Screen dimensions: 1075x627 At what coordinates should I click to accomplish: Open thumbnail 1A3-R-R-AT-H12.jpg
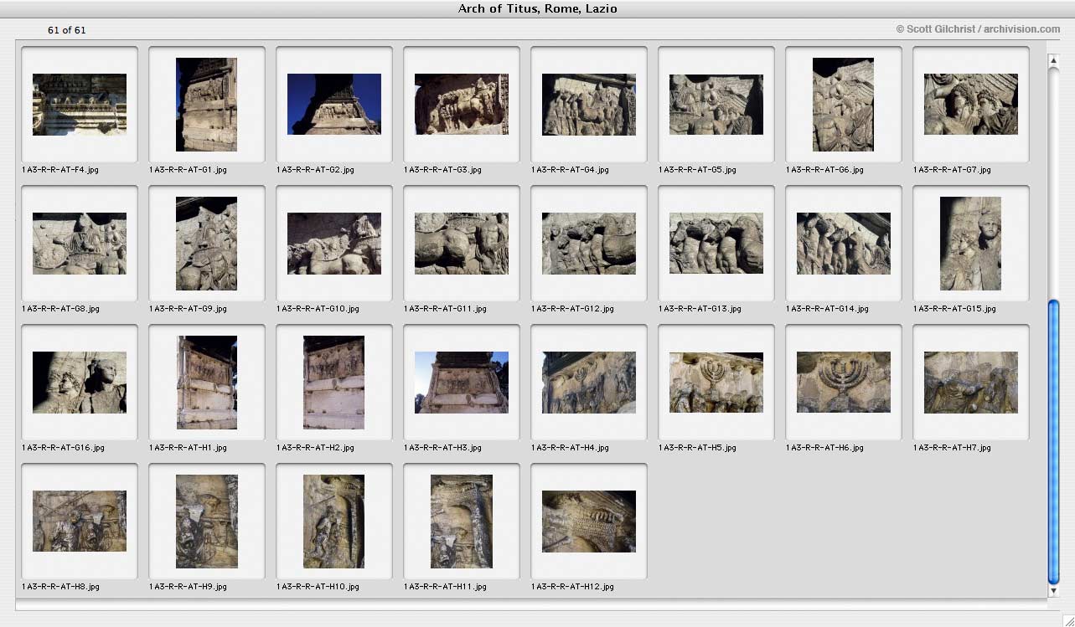(589, 522)
